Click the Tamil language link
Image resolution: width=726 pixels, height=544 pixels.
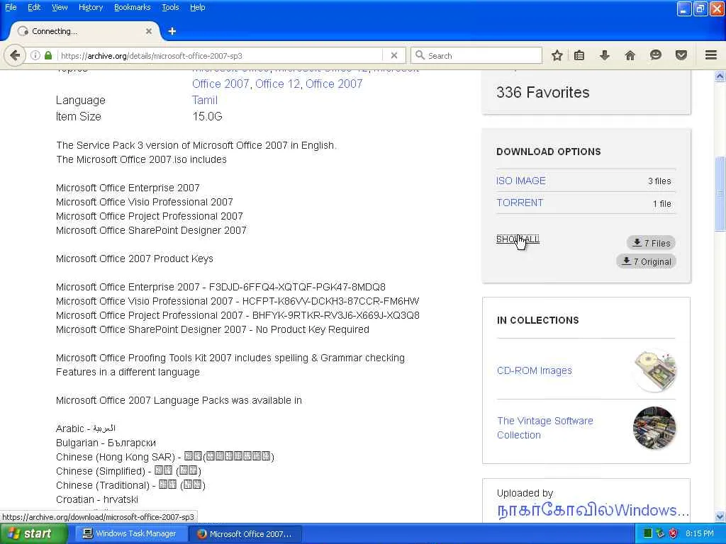coord(205,101)
